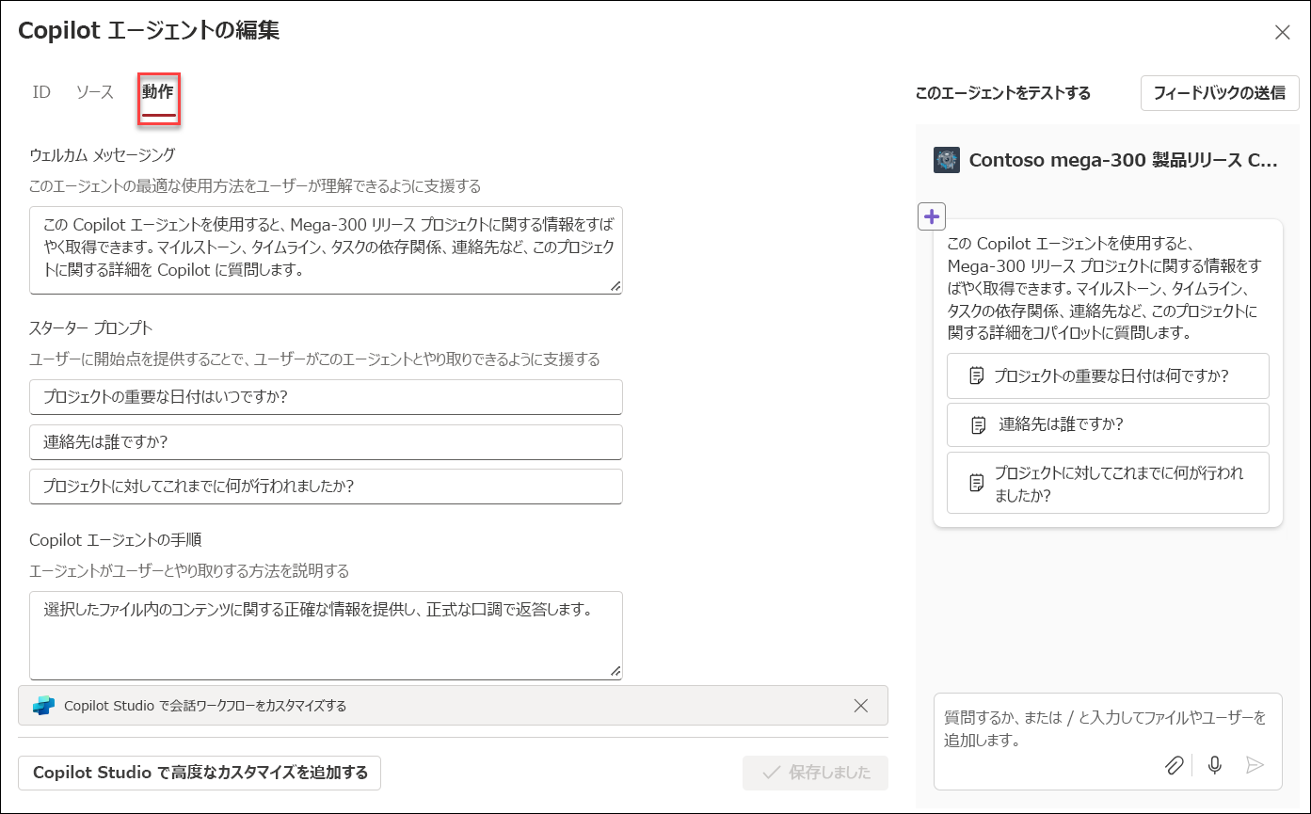Click the Copilot Studio logo icon in banner
This screenshot has width=1311, height=814.
click(x=44, y=706)
